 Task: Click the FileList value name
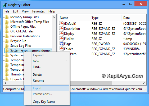click(x=69, y=39)
